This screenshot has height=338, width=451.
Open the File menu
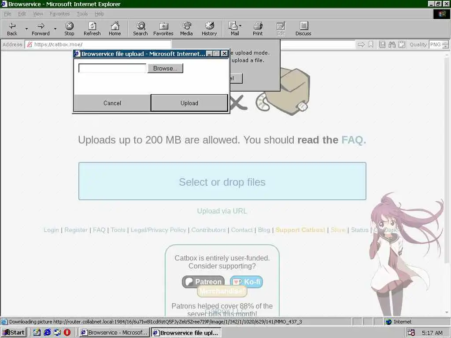click(x=7, y=14)
